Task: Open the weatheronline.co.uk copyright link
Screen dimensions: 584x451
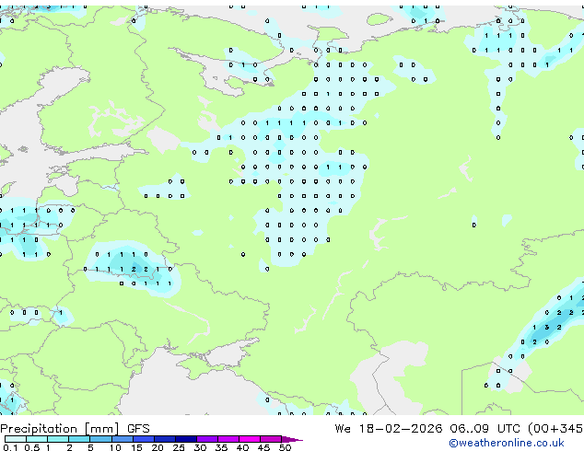Action: (507, 443)
